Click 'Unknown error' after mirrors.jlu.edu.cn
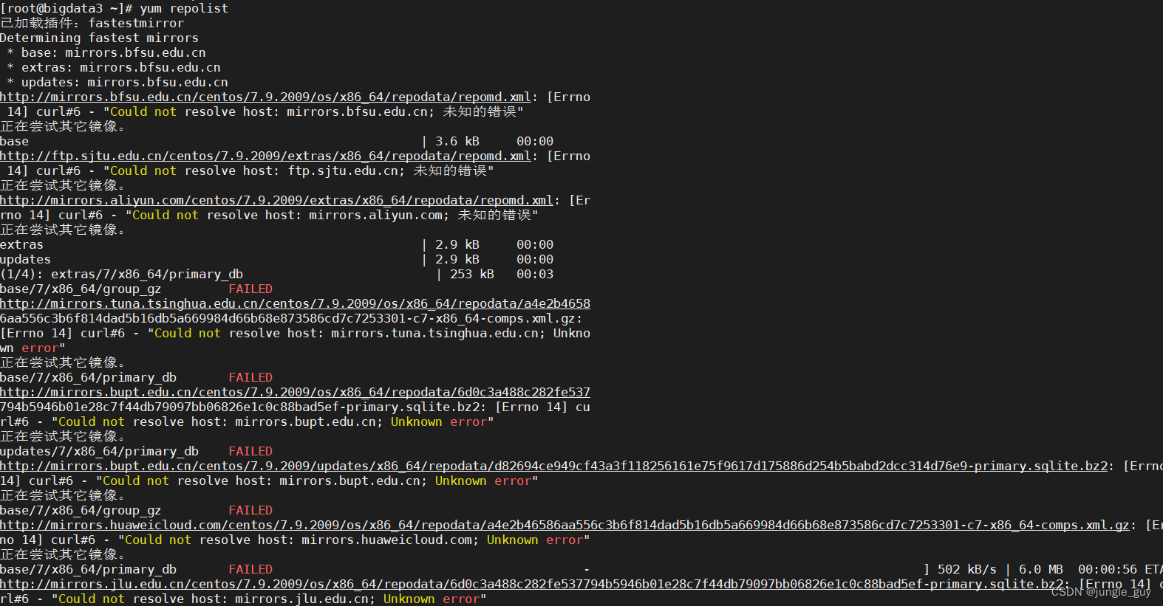 point(432,599)
